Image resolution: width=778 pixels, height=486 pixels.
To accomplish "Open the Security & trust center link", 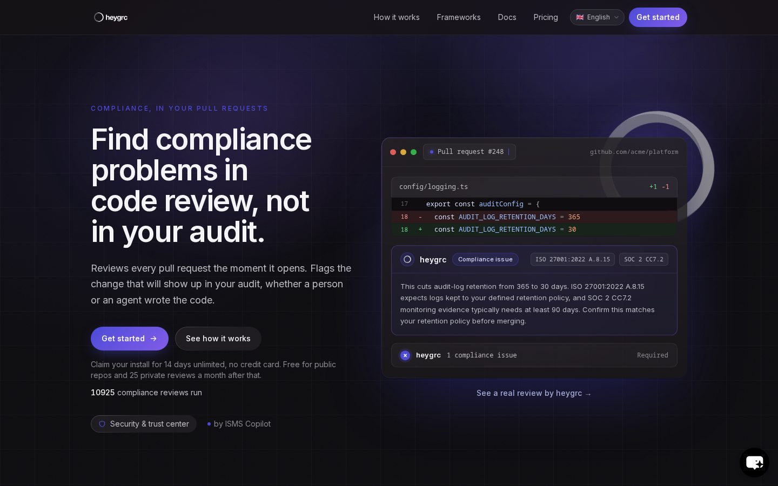I will pyautogui.click(x=144, y=424).
